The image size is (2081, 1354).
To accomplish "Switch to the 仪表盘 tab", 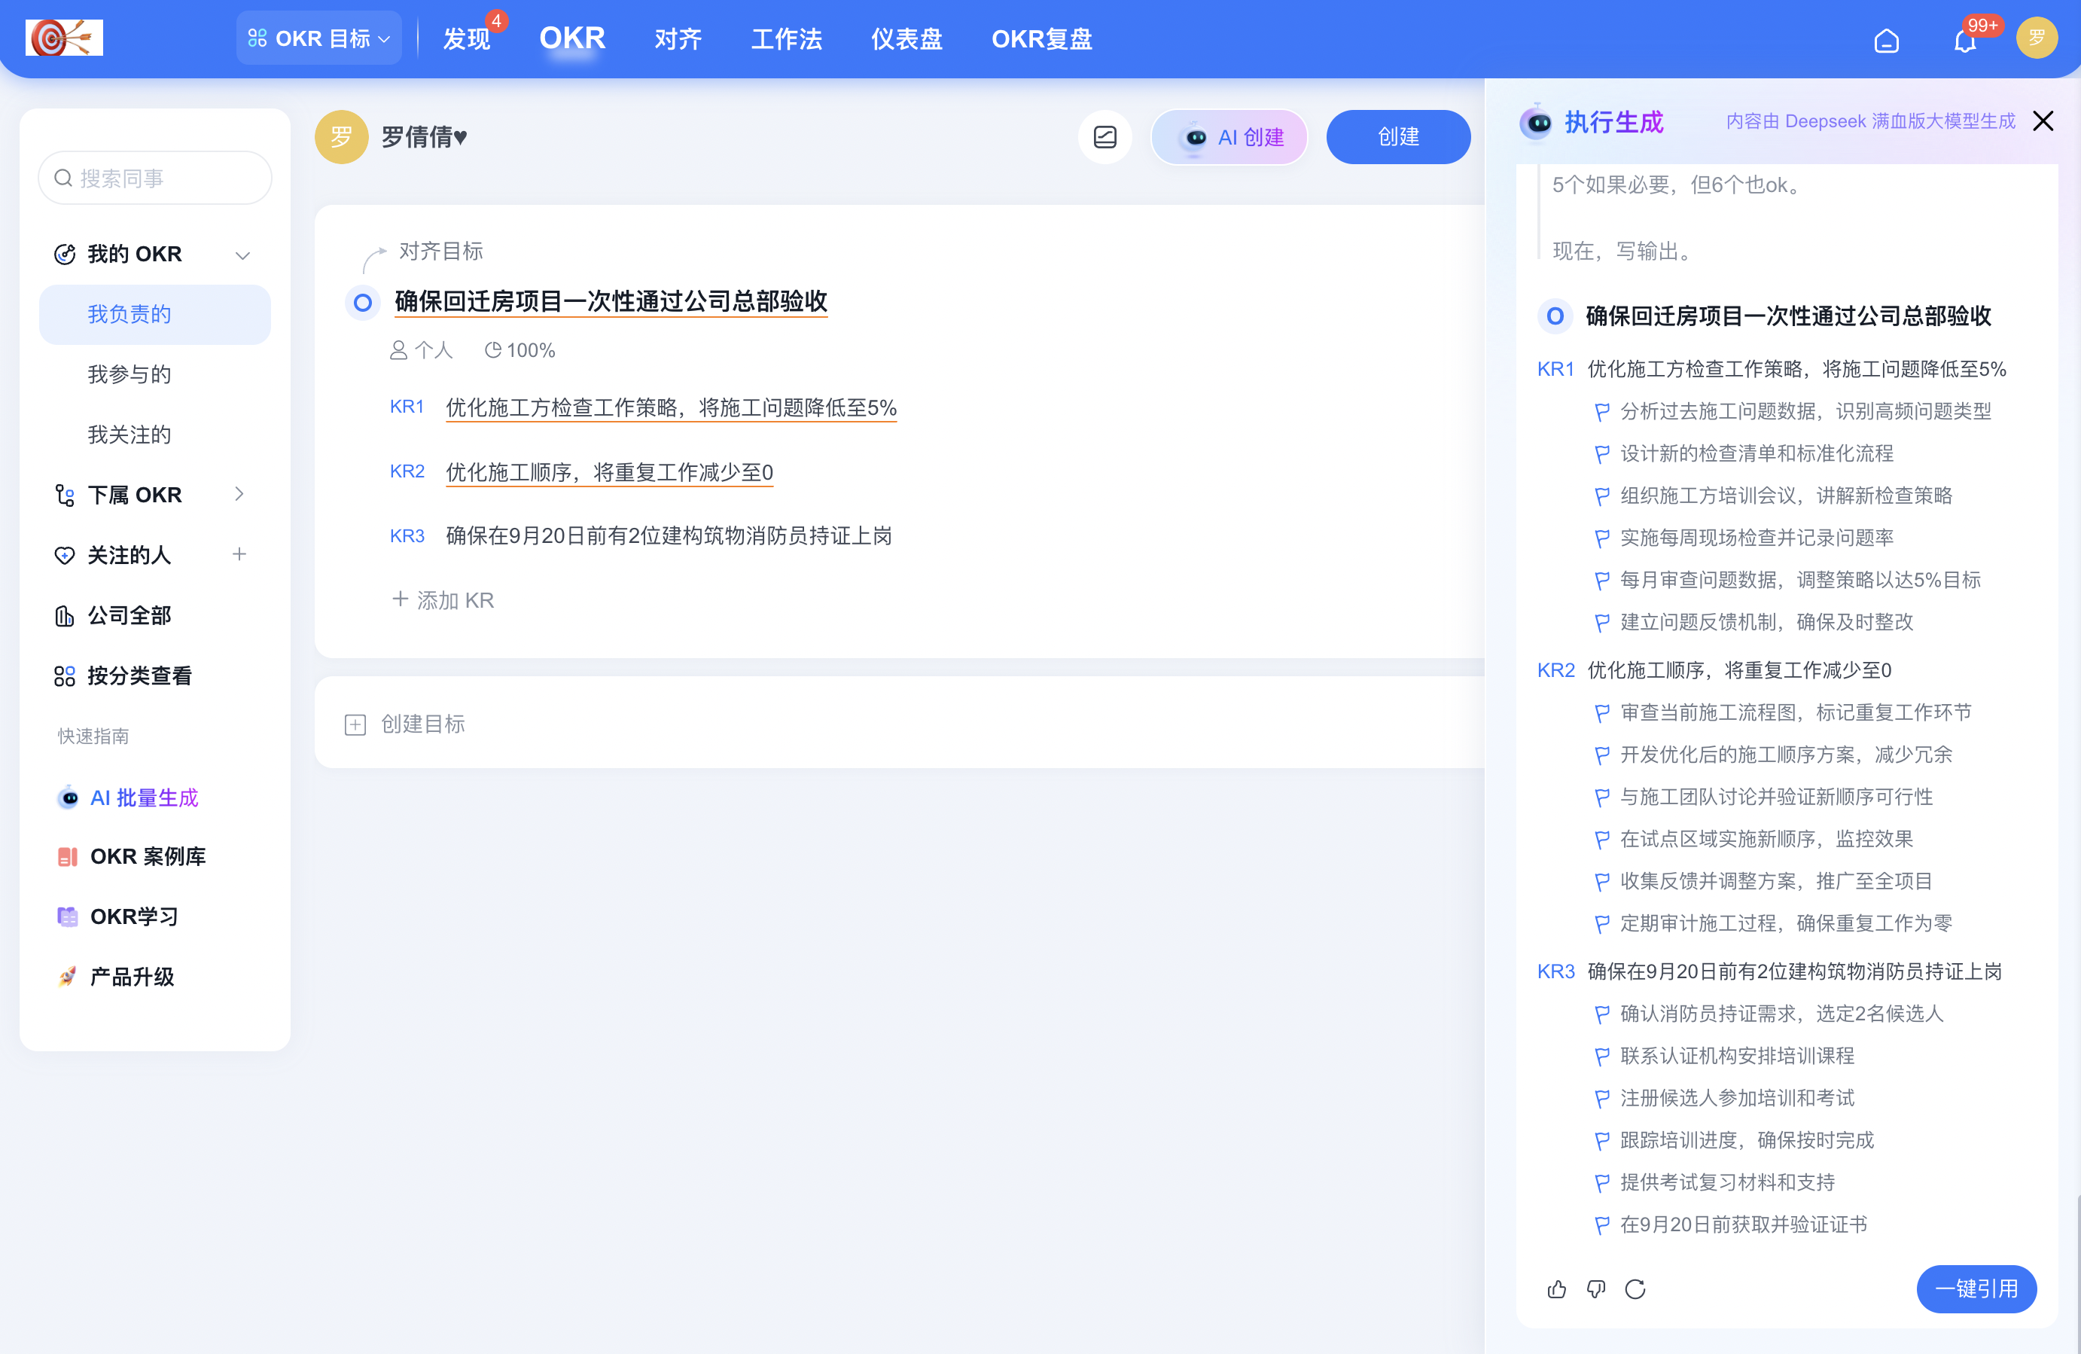I will tap(906, 38).
